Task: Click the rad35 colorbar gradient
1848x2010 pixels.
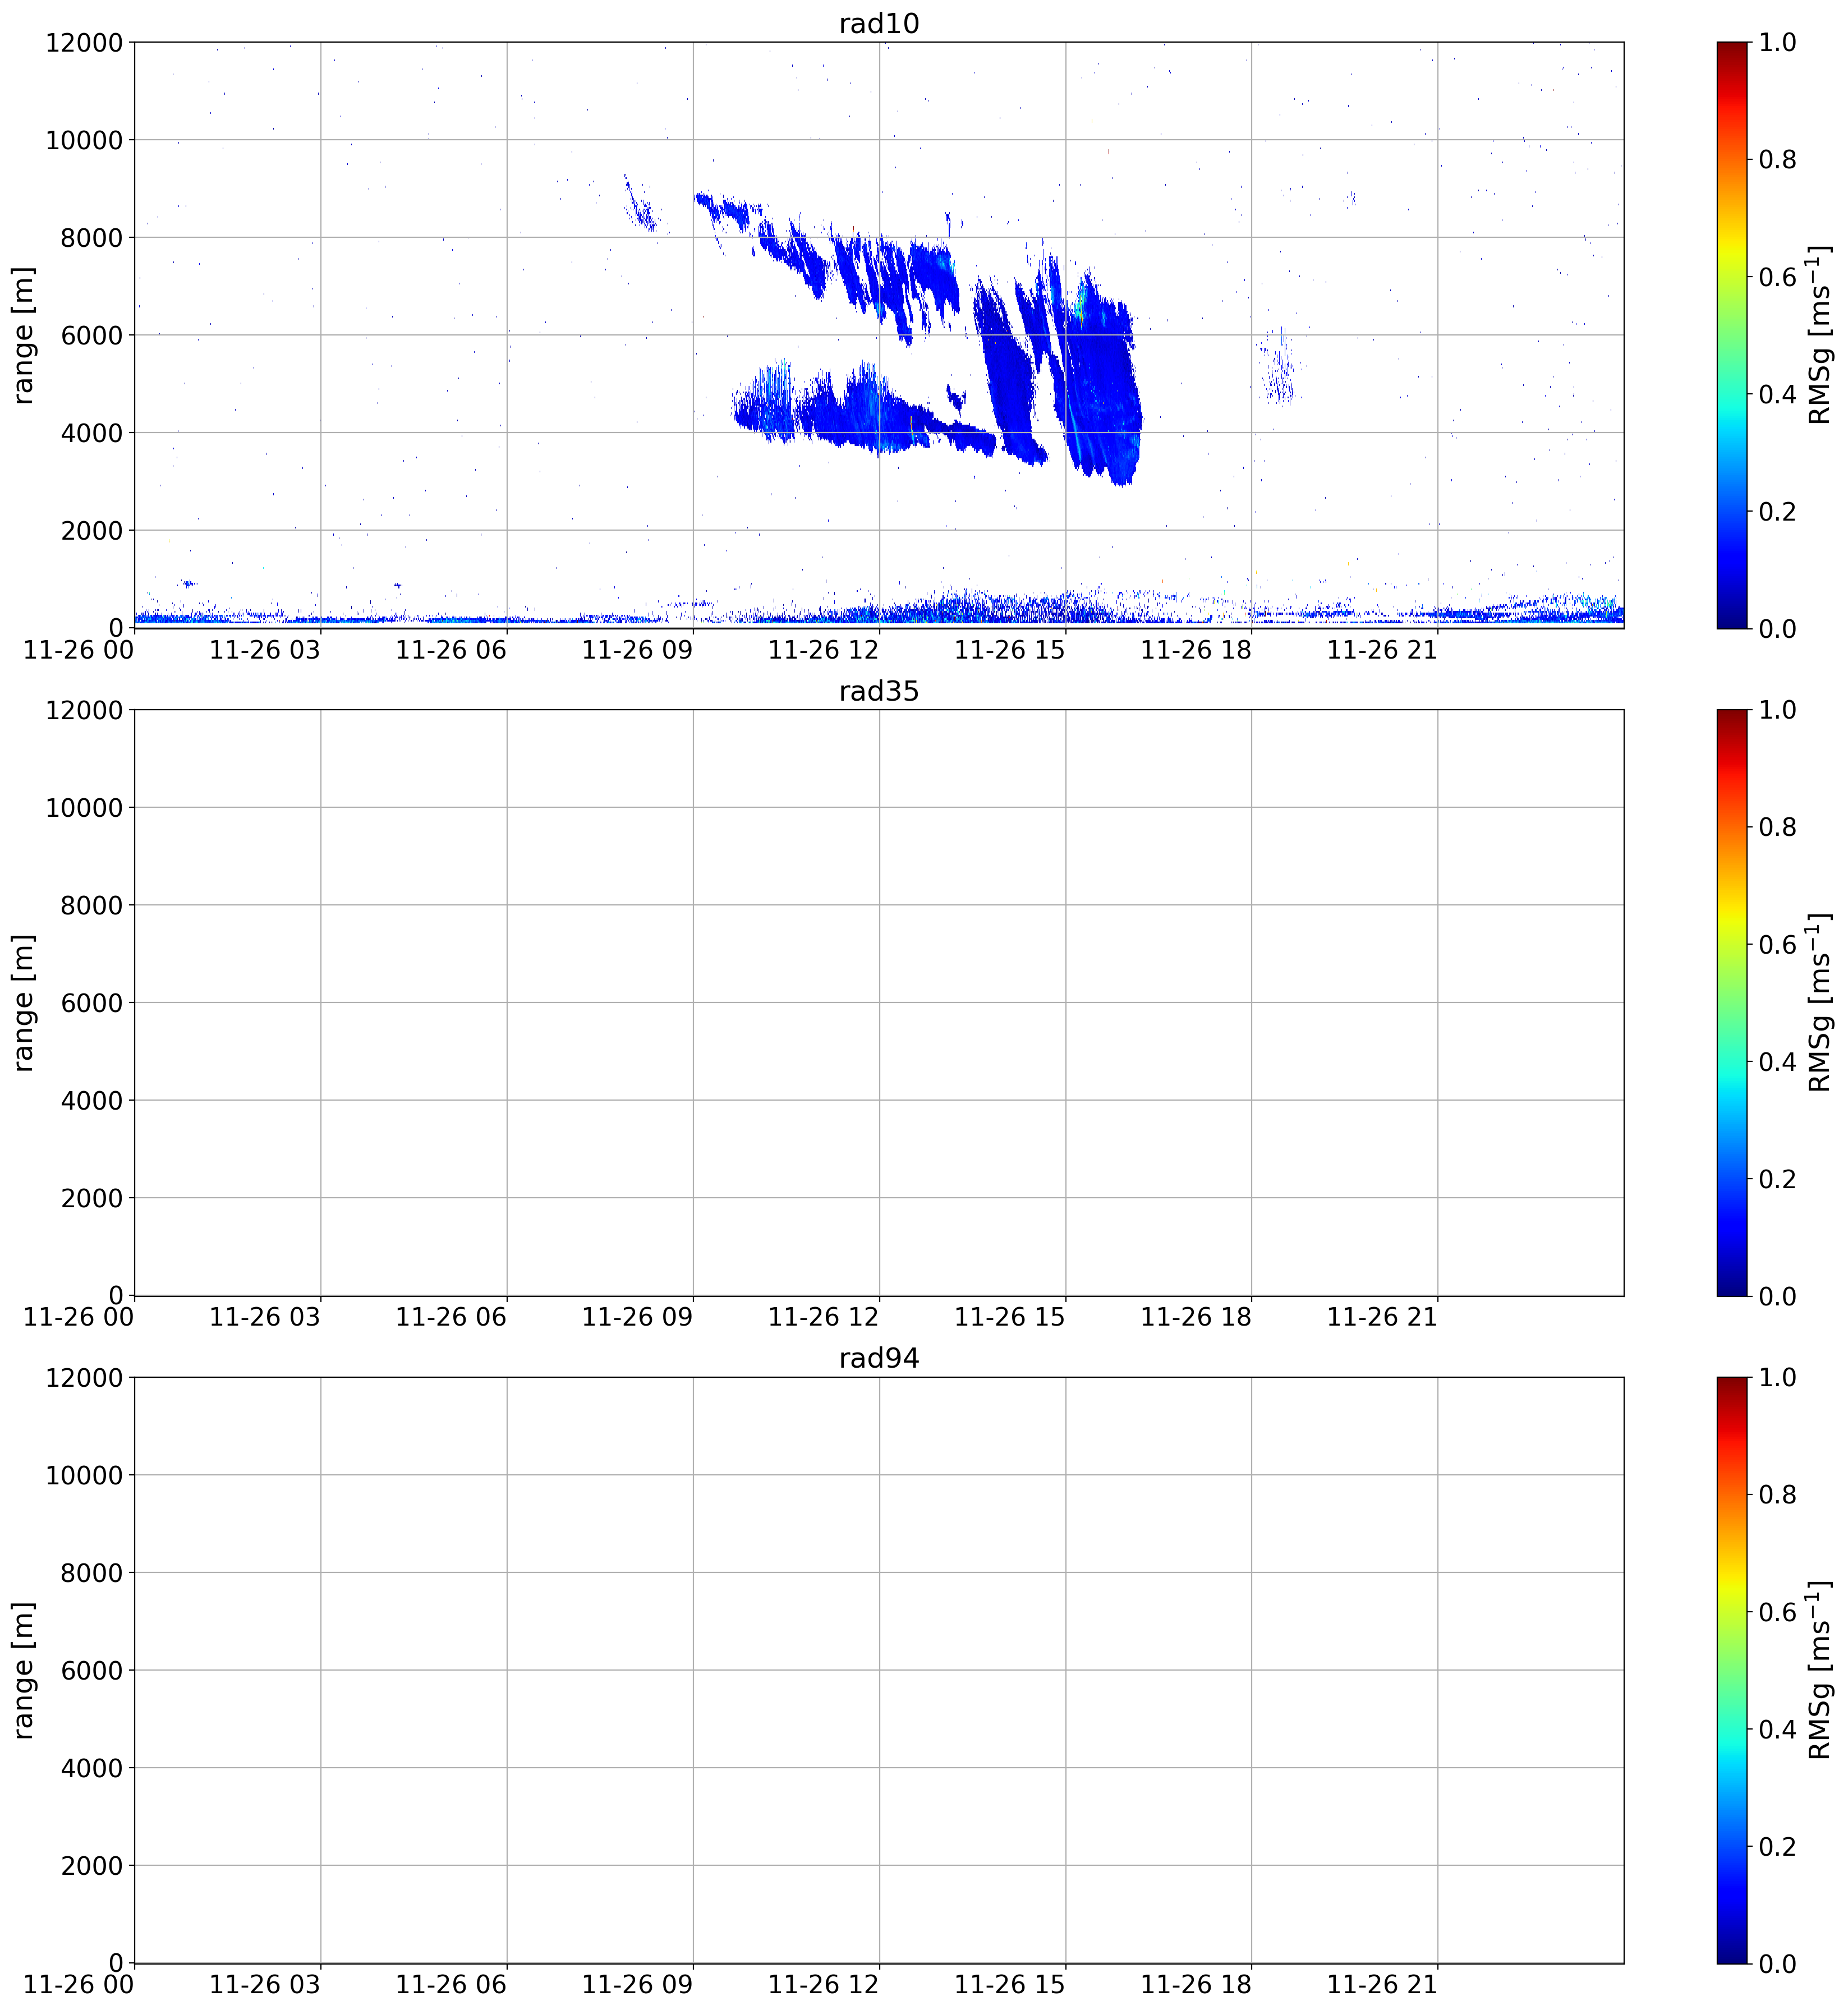Action: [x=1732, y=1003]
